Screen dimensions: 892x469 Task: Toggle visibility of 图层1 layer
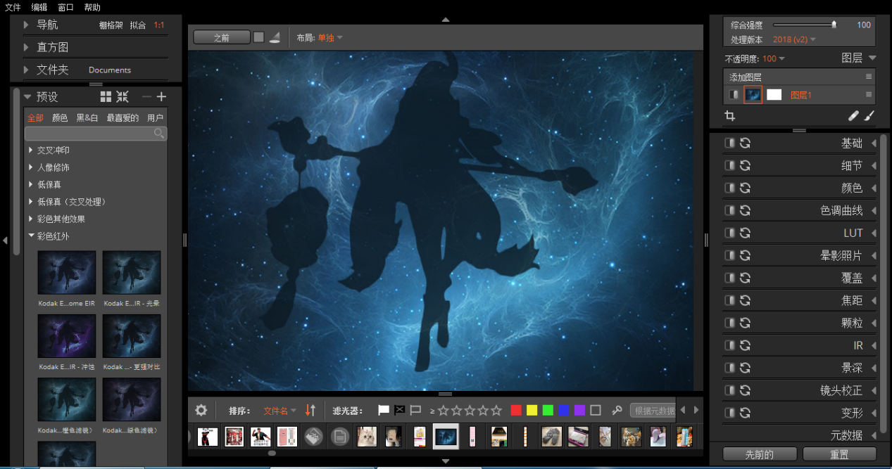pos(734,94)
